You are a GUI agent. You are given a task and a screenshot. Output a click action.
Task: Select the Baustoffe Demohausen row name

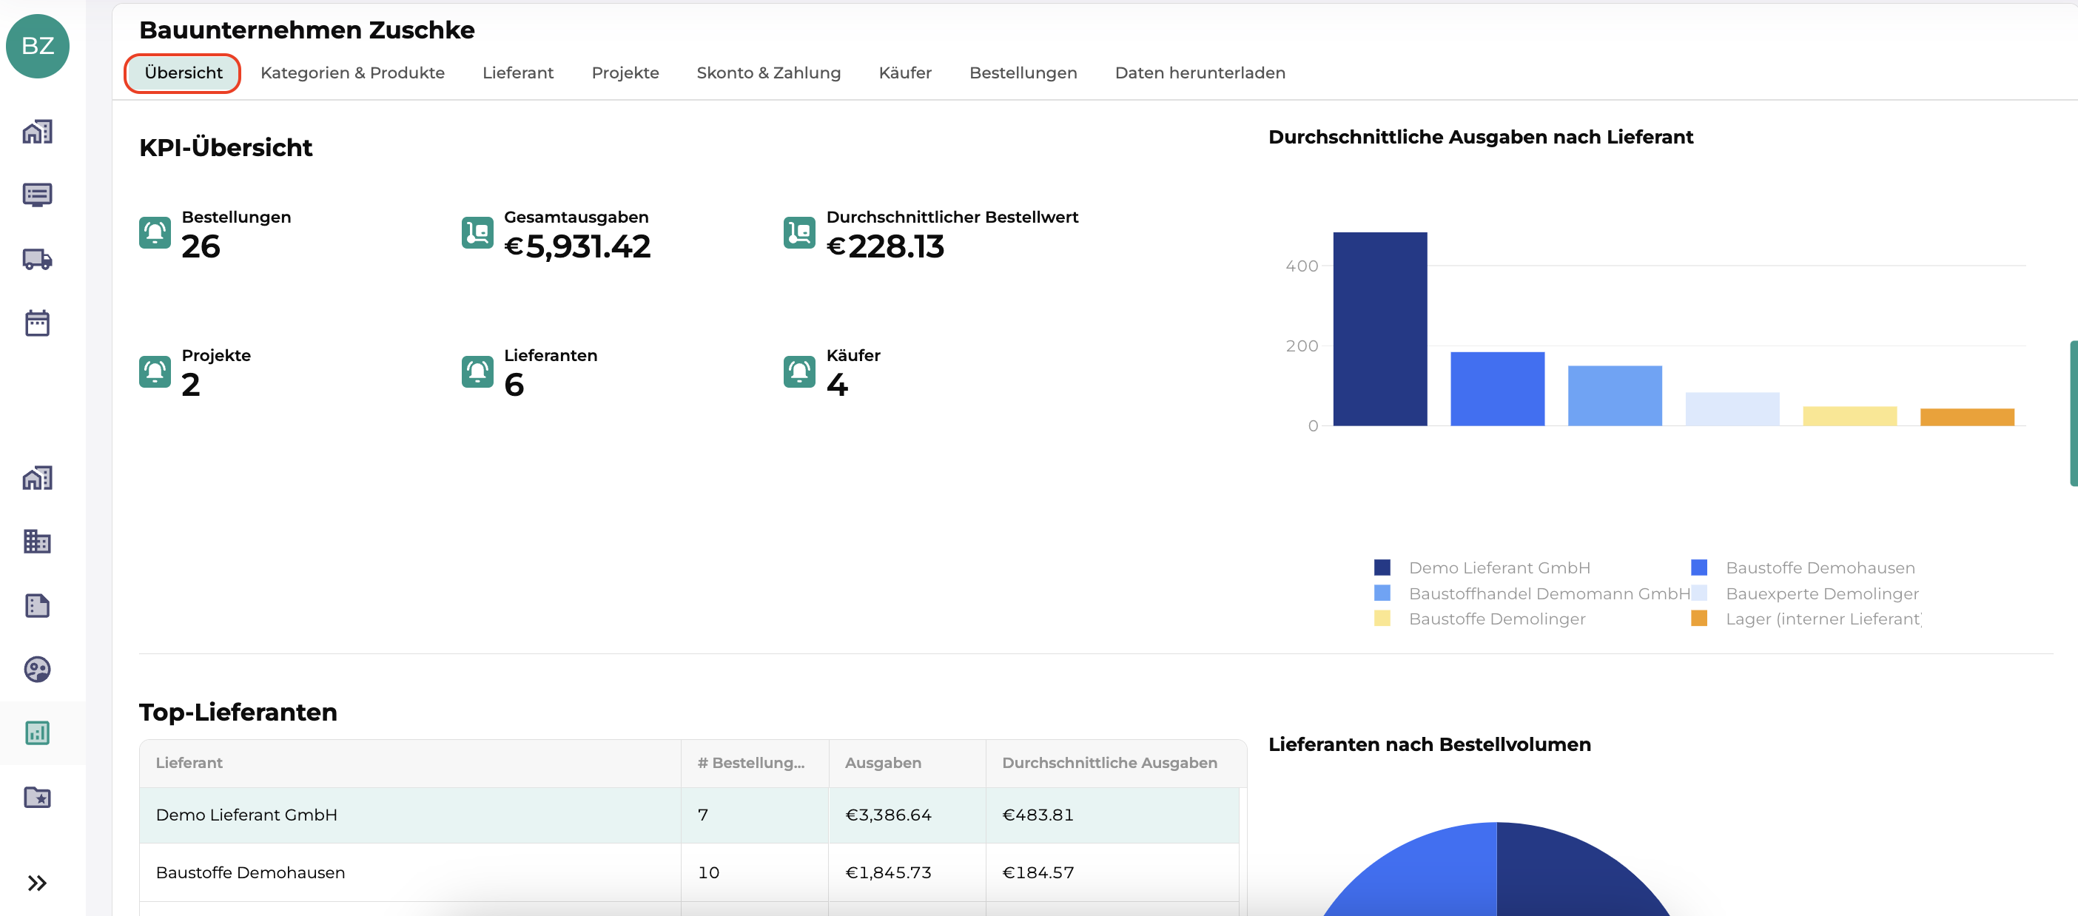tap(250, 873)
